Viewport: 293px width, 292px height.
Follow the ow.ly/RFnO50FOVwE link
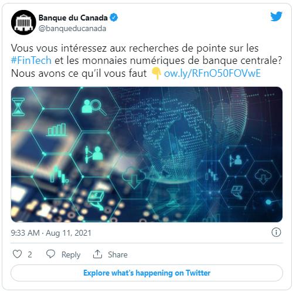click(x=212, y=73)
